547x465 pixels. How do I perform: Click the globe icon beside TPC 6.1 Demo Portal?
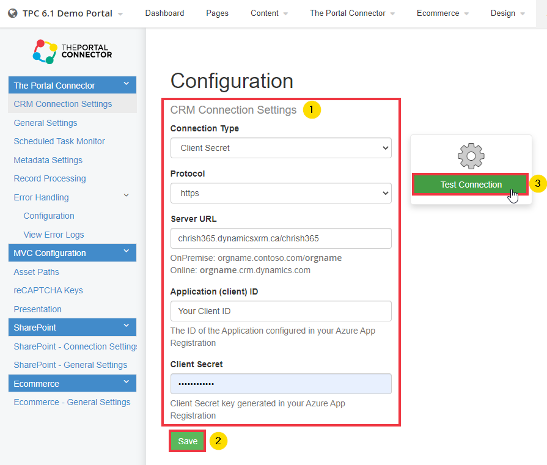13,13
